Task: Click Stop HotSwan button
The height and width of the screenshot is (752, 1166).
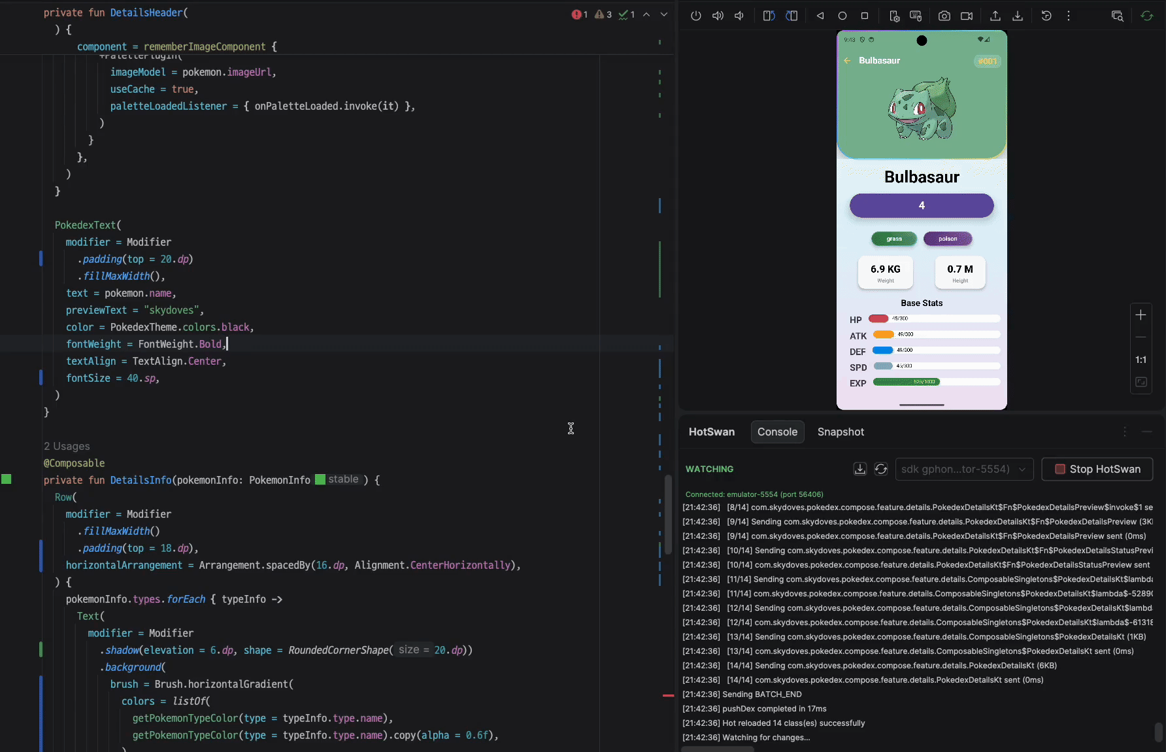Action: pyautogui.click(x=1097, y=469)
